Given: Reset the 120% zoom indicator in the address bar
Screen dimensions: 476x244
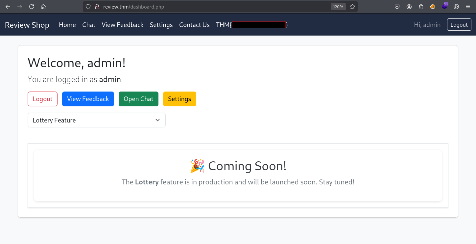Looking at the screenshot, I should point(338,7).
